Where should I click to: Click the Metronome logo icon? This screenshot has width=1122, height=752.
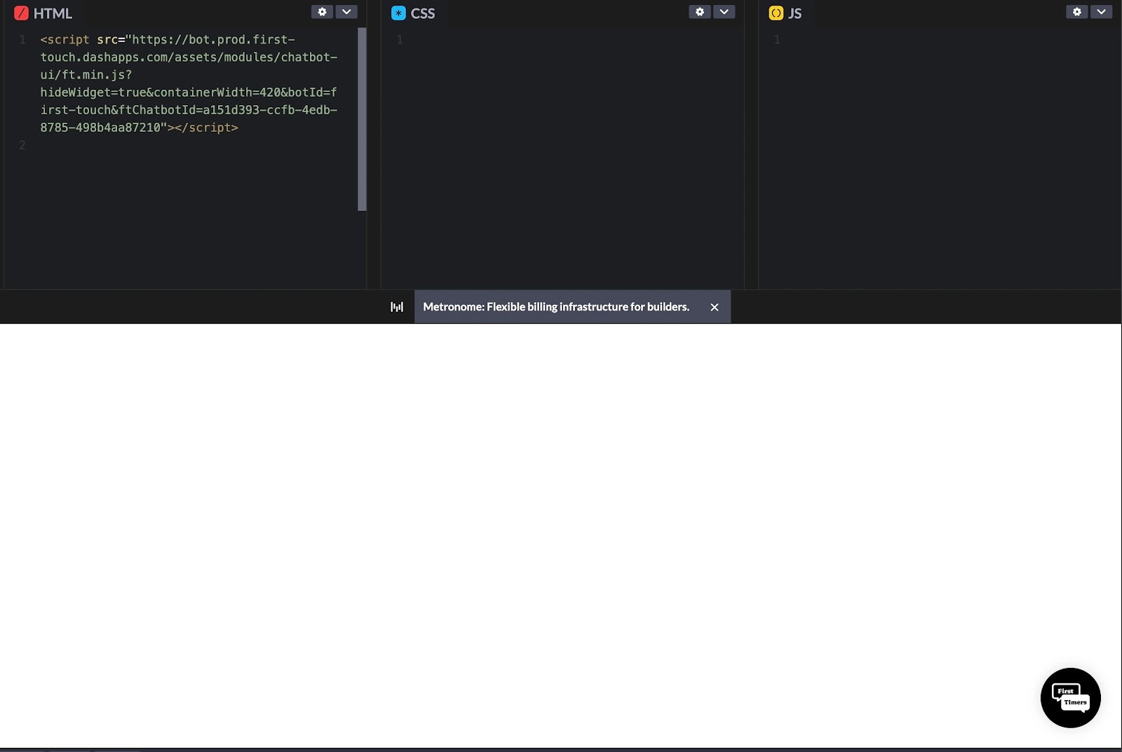click(397, 307)
